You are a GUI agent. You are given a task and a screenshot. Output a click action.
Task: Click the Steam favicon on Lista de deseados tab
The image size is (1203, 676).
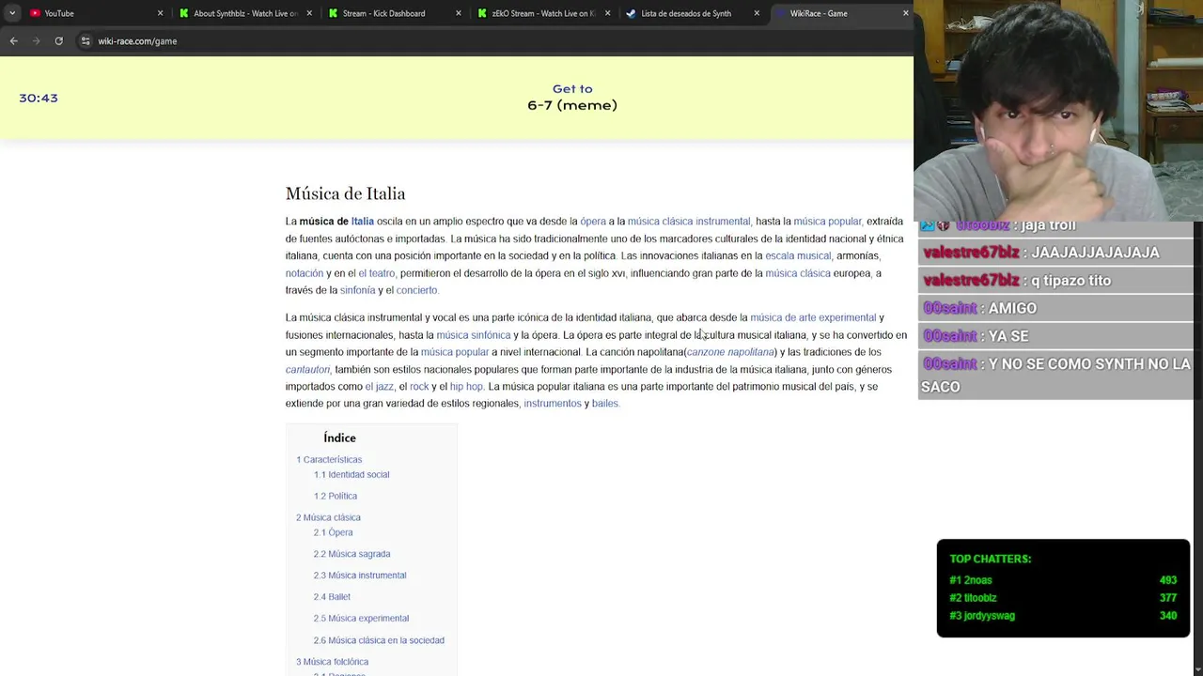click(631, 13)
